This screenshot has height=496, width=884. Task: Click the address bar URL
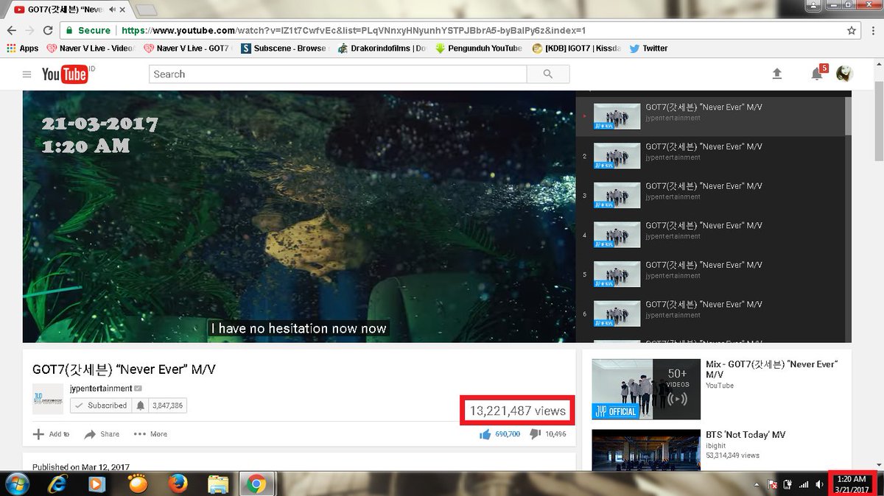pyautogui.click(x=354, y=31)
